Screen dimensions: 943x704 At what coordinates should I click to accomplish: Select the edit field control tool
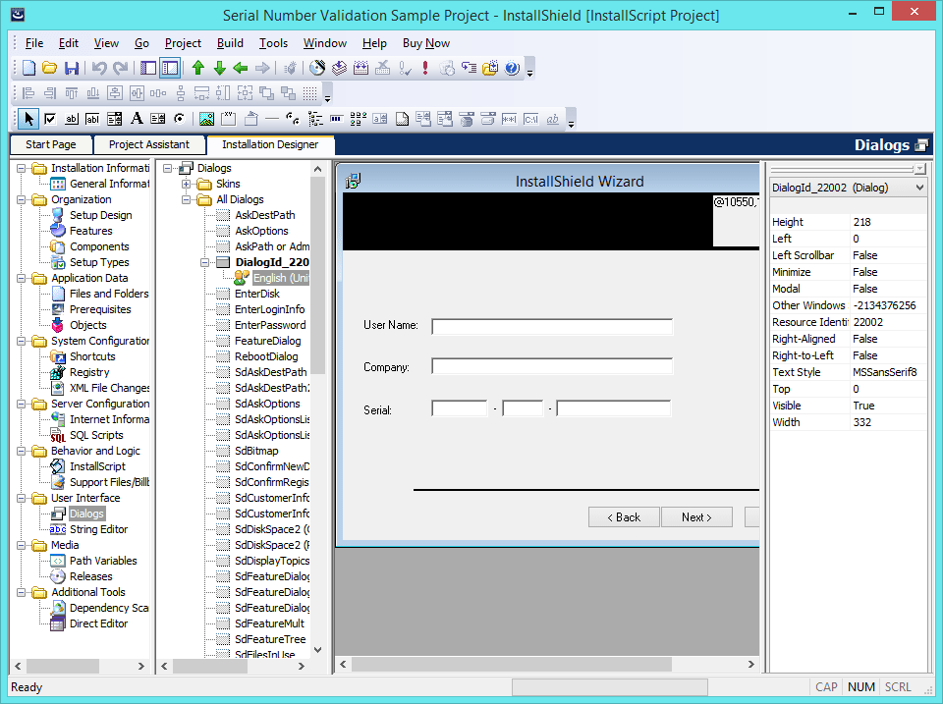(71, 118)
